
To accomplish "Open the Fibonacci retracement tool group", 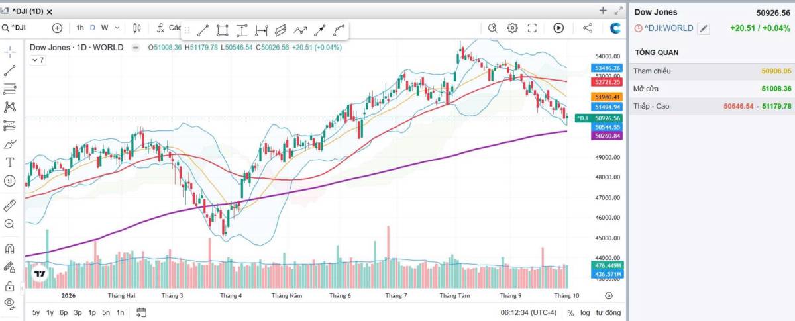I will (10, 88).
